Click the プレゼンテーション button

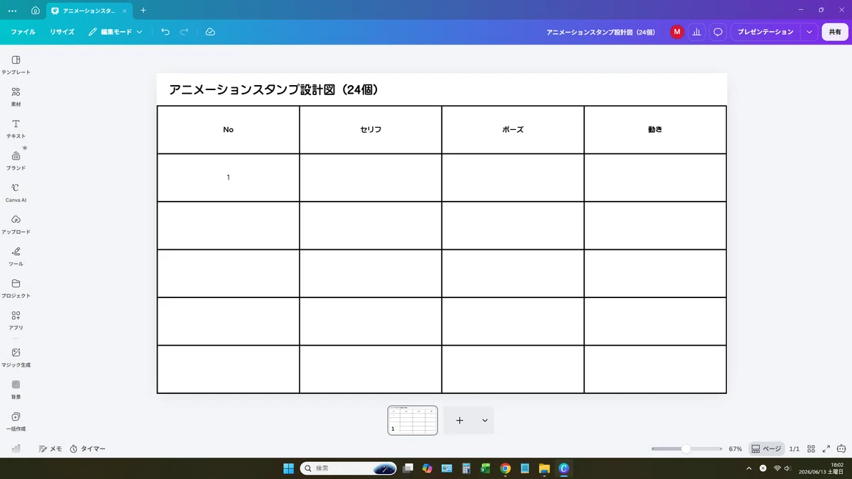(x=765, y=32)
